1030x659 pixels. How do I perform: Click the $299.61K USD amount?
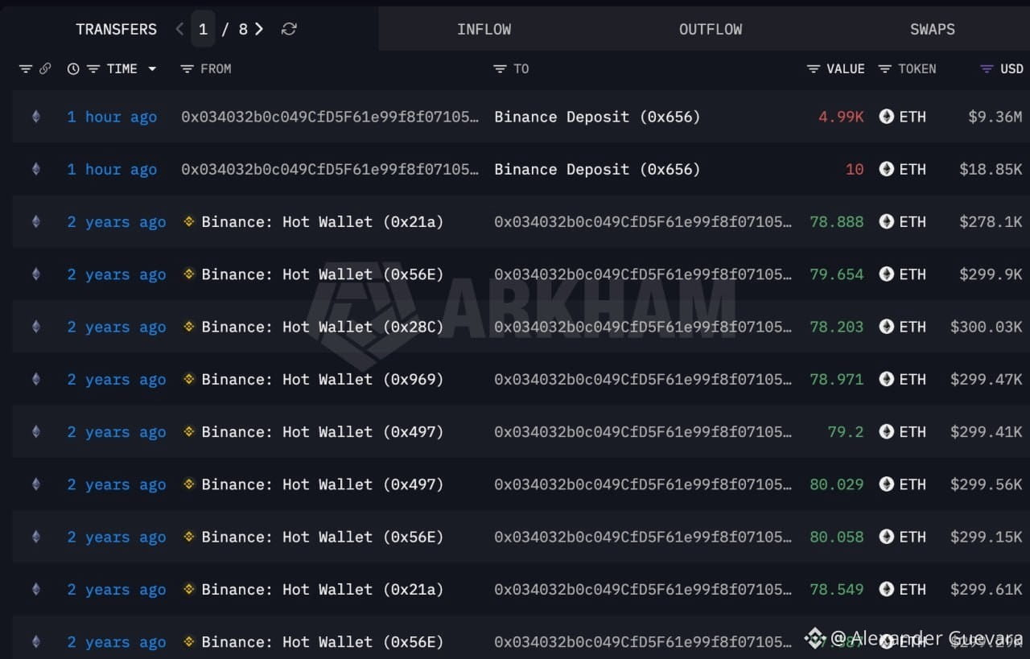(987, 589)
